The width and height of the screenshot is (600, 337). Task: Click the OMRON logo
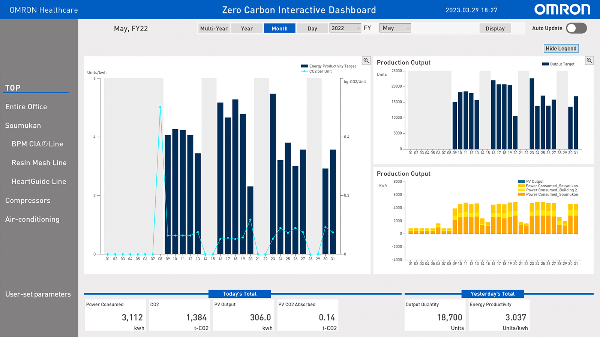tap(562, 10)
